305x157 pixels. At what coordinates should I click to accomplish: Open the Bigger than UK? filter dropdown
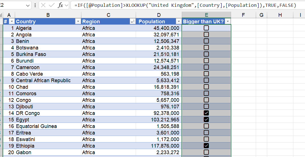228,22
